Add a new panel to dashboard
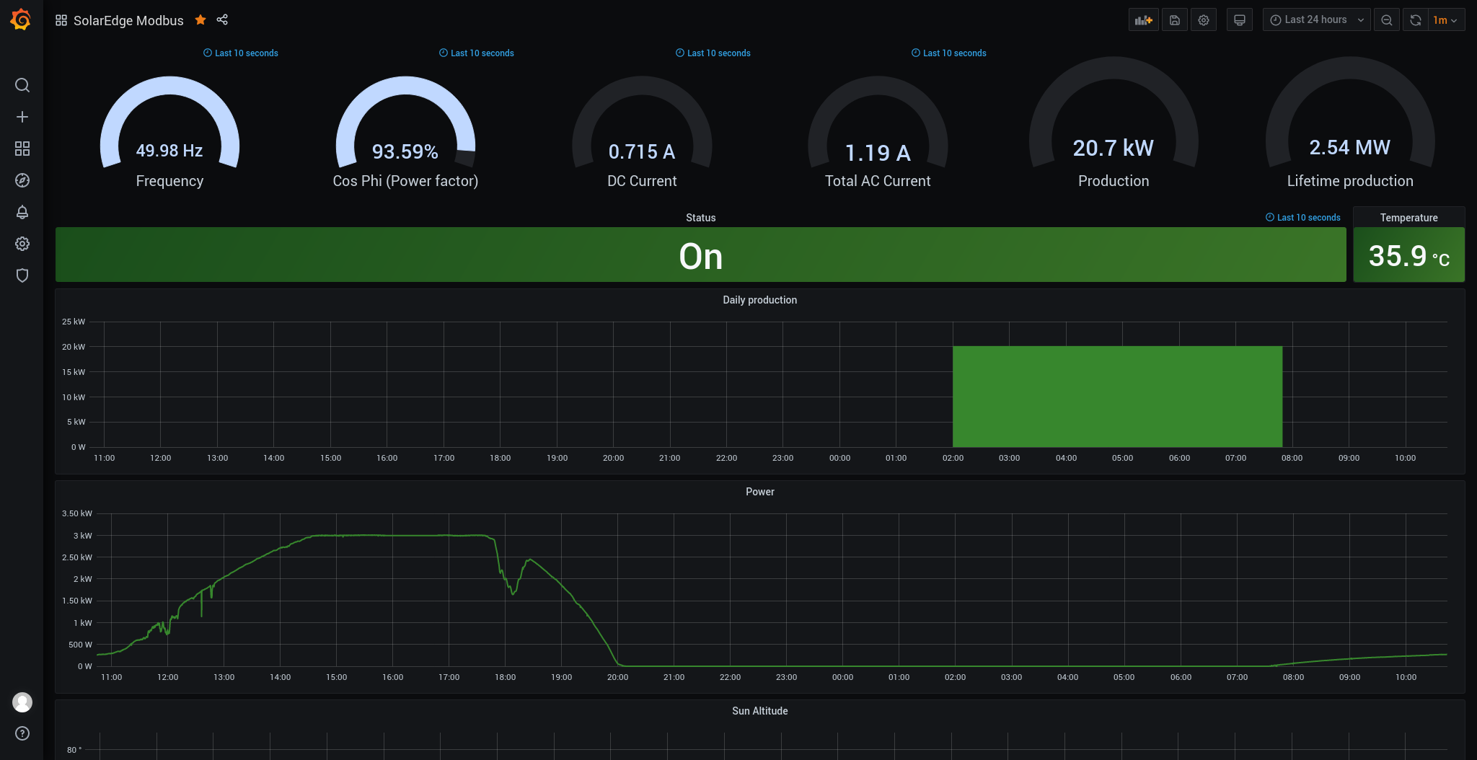 1144,20
